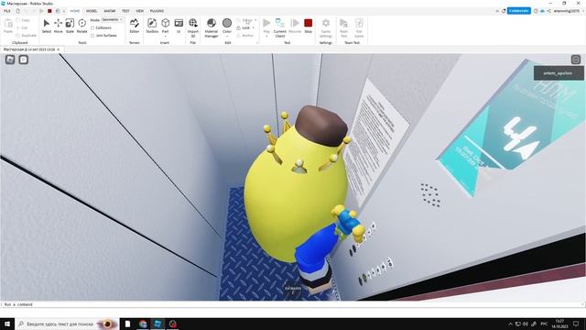Switch view to Current Client

click(280, 27)
